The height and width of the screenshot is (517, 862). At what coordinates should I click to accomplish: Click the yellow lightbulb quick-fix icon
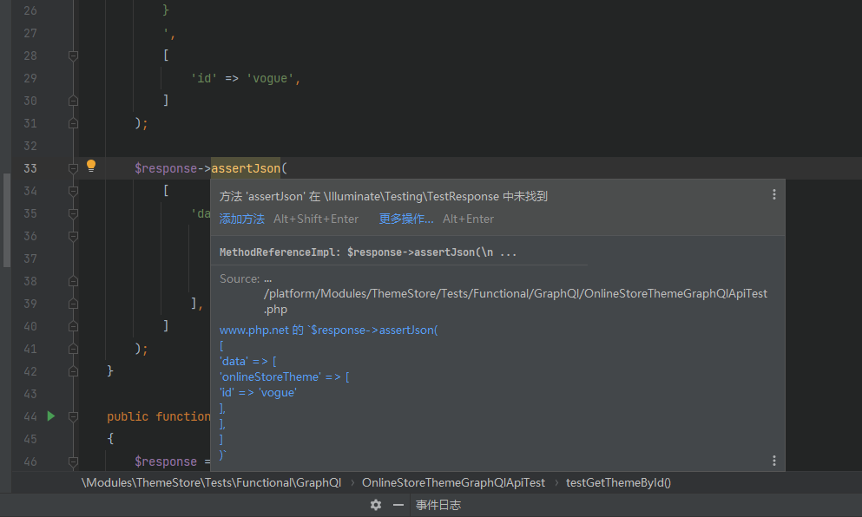[91, 167]
